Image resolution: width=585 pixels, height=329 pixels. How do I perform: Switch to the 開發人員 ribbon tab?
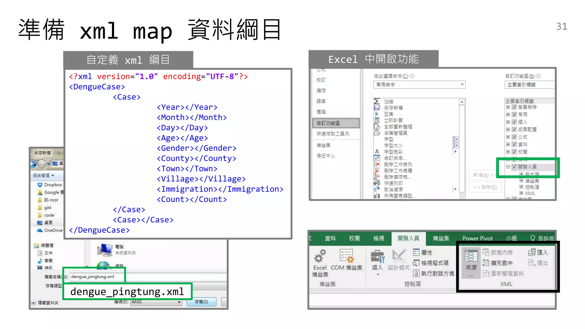[x=408, y=238]
